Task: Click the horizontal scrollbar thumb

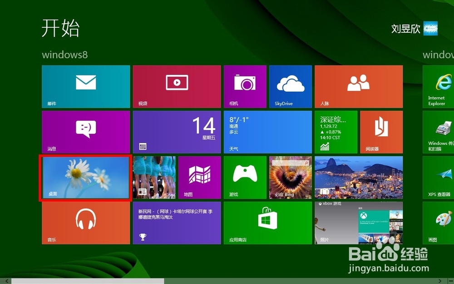Action: pos(88,281)
